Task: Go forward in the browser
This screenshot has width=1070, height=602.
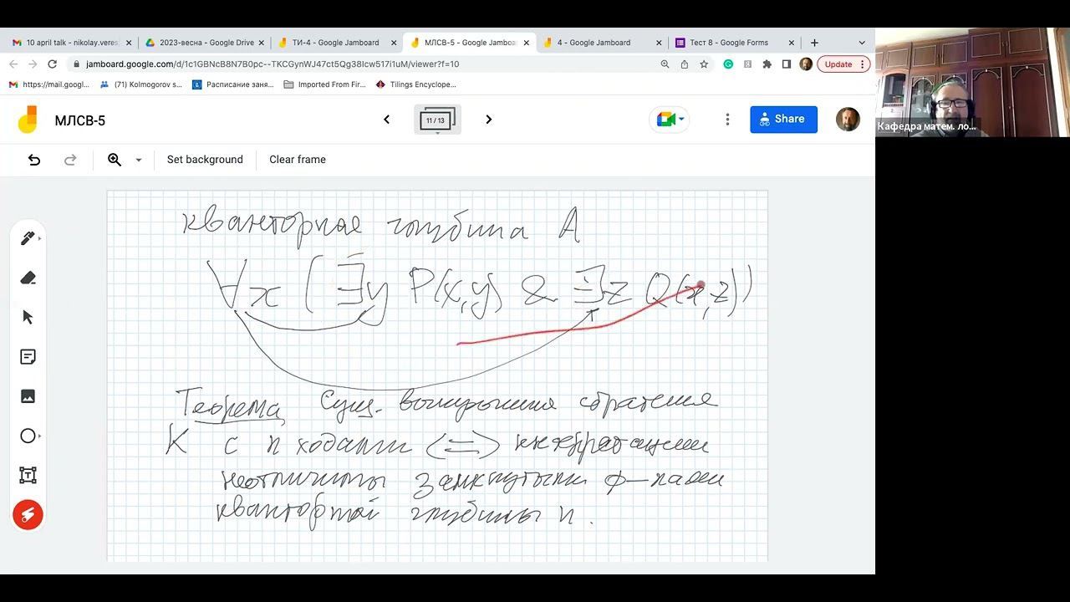Action: click(33, 64)
